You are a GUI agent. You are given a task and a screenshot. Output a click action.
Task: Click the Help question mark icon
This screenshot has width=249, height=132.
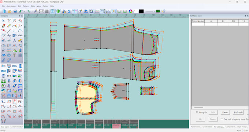coord(163,11)
